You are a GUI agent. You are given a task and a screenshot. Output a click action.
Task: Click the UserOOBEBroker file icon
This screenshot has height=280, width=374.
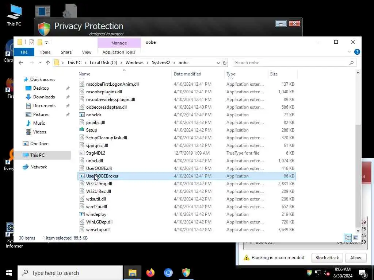coord(81,176)
